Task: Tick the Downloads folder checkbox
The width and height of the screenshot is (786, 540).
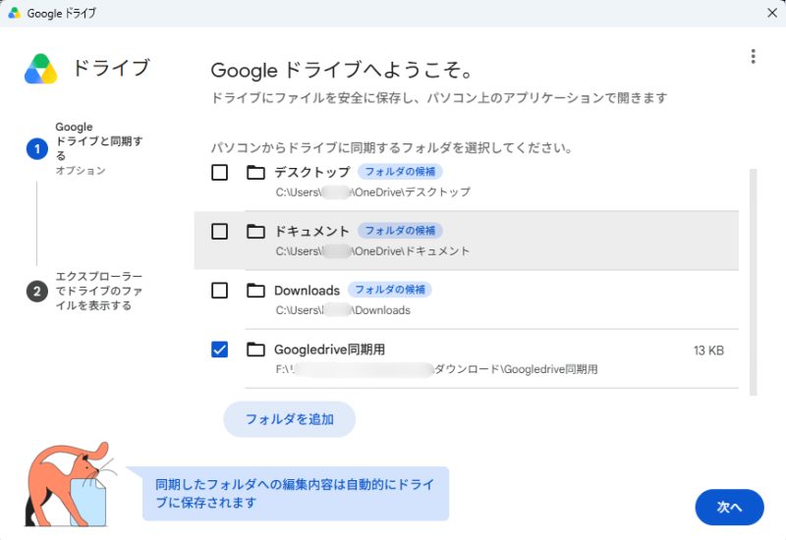Action: pyautogui.click(x=219, y=291)
